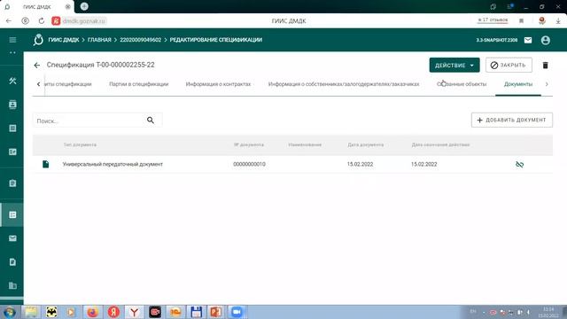567x319 pixels.
Task: Click Дата документа column header
Action: click(366, 144)
